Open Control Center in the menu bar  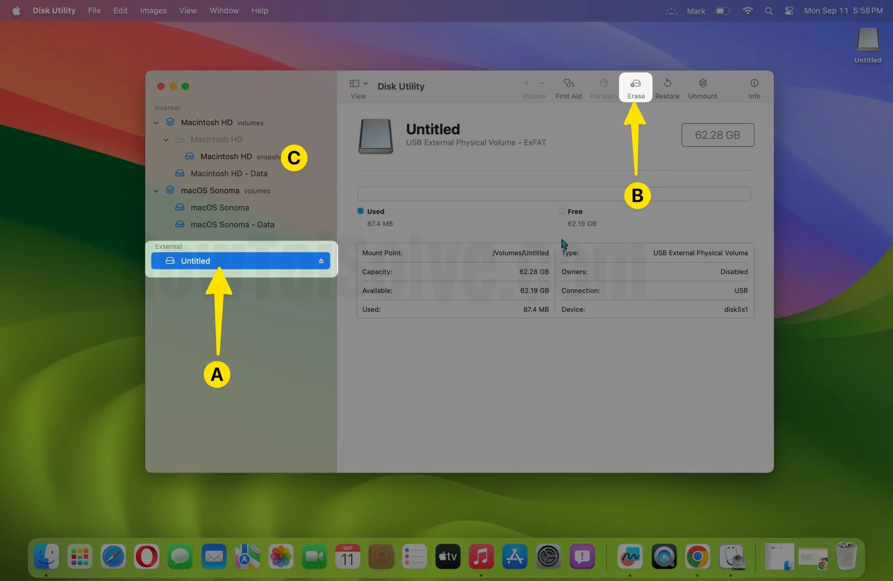pyautogui.click(x=788, y=10)
